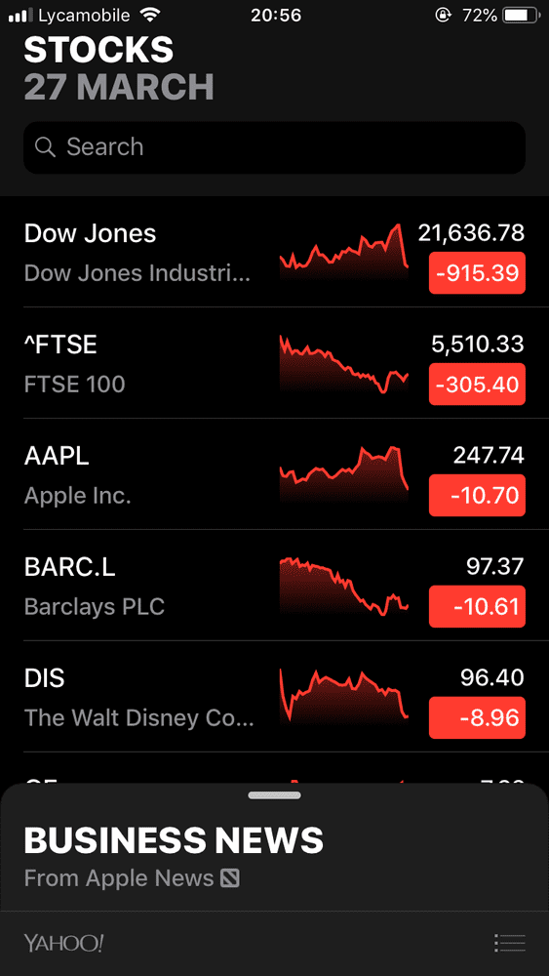The height and width of the screenshot is (976, 549).
Task: Expand the Business News heading
Action: coord(174,840)
